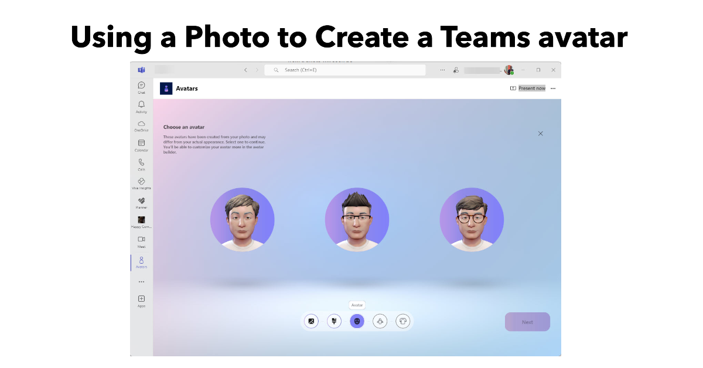Open Viva Insights in sidebar
The image size is (703, 368).
coord(141,182)
